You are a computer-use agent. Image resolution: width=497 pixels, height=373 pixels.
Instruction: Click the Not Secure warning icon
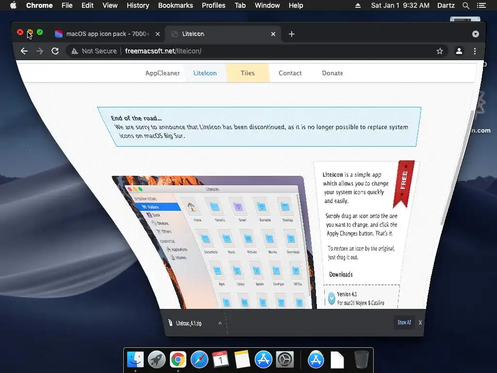point(74,51)
